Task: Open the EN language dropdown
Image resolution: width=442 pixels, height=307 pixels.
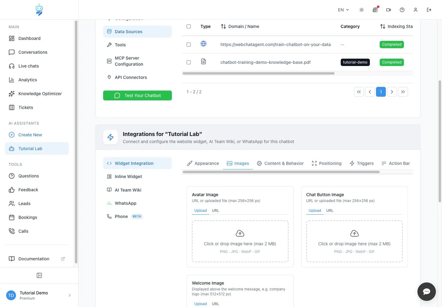Action: pos(343,10)
